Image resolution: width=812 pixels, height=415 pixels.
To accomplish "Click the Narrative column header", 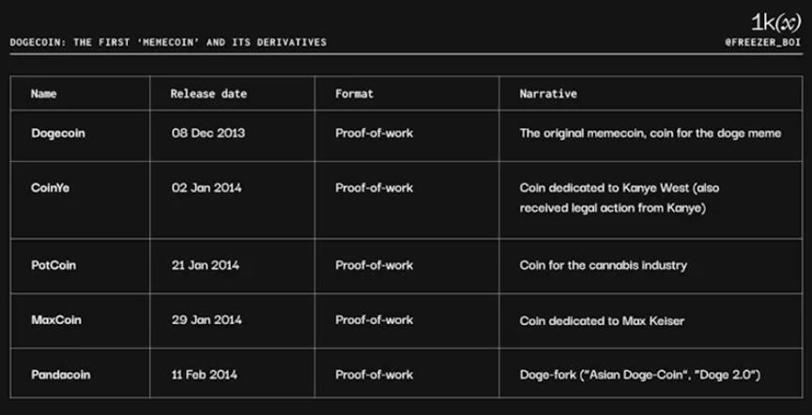I will coord(548,94).
